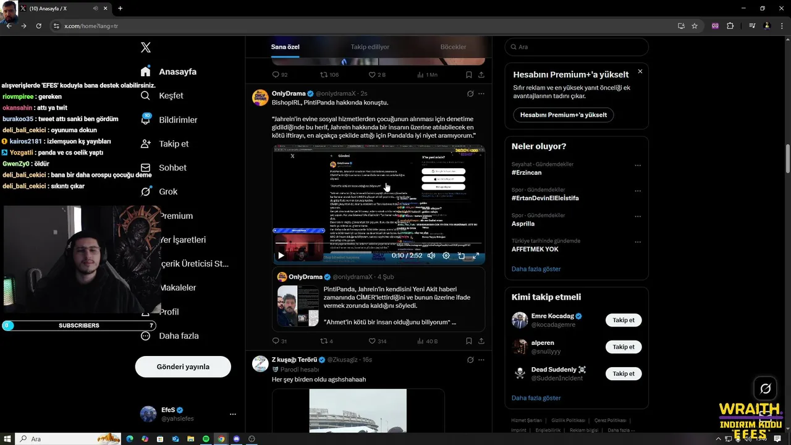
Task: Open Microsoft Edge from the taskbar
Action: tap(130, 439)
